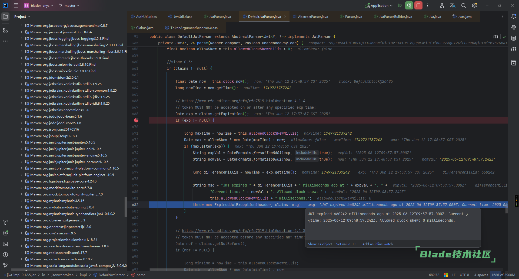The width and height of the screenshot is (519, 279).
Task: Click Add as inline watch link
Action: pos(377,244)
